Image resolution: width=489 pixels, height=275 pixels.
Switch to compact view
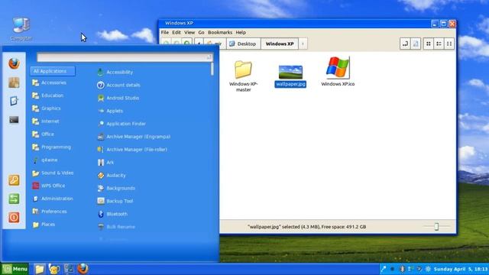(449, 44)
